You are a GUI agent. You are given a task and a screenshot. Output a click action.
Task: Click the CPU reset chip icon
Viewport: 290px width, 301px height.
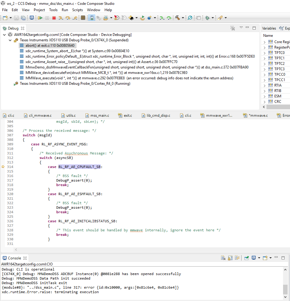(x=131, y=18)
